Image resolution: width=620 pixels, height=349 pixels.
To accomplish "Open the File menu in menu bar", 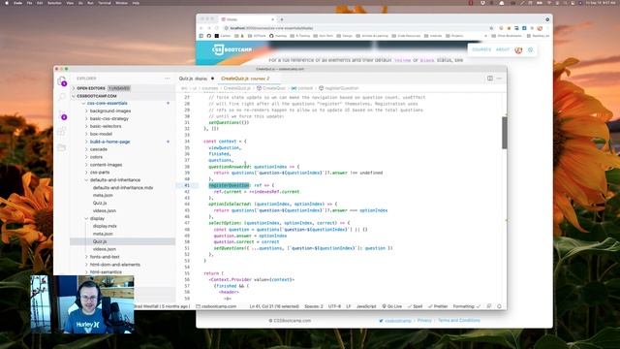I will (29, 3).
